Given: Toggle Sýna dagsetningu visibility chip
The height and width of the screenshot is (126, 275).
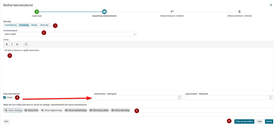Looking at the screenshot, I should pyautogui.click(x=52, y=110).
